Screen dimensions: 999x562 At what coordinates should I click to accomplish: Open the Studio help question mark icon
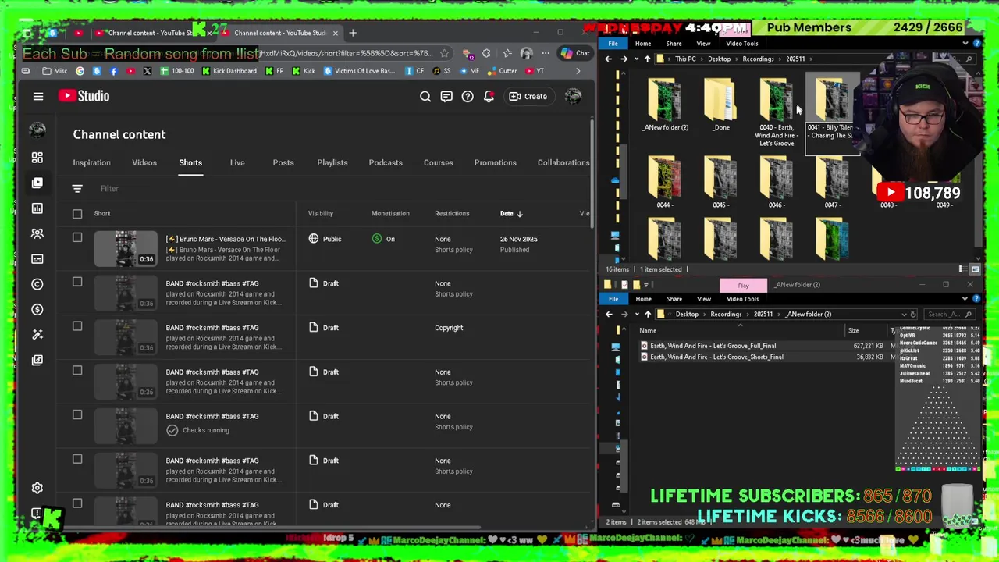pos(468,96)
